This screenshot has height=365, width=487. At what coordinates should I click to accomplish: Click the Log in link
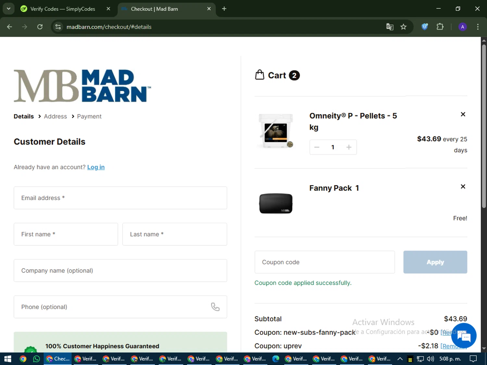pyautogui.click(x=96, y=167)
